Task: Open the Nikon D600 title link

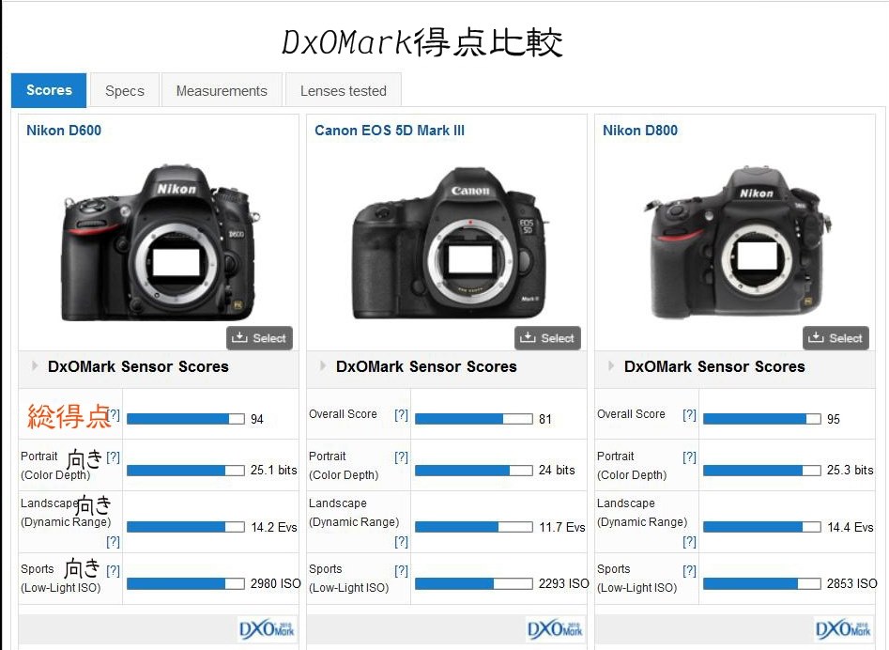Action: point(64,131)
